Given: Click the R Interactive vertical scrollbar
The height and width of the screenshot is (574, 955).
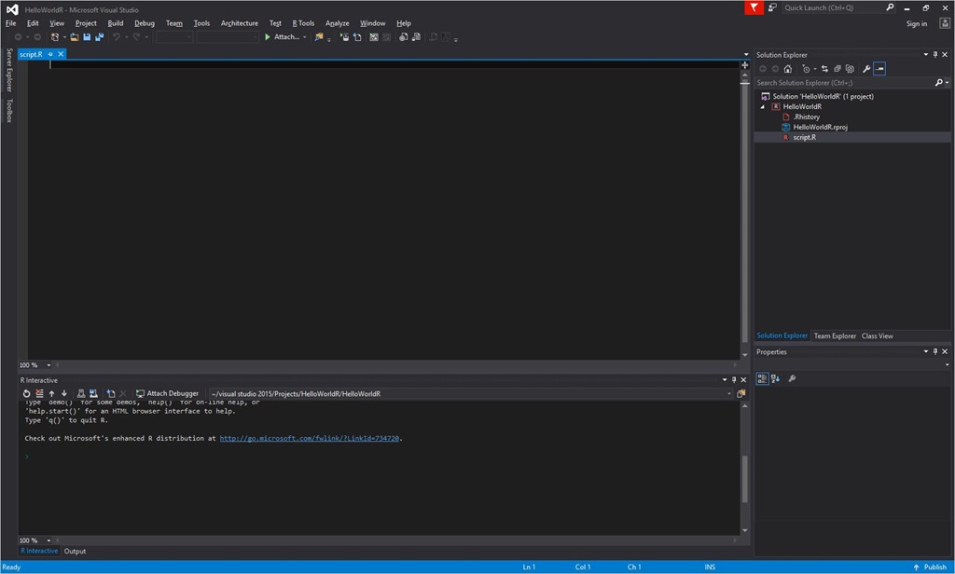Looking at the screenshot, I should (x=744, y=480).
